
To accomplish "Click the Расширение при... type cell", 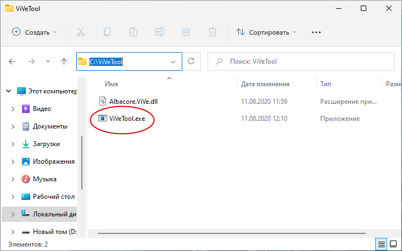I will (x=348, y=102).
